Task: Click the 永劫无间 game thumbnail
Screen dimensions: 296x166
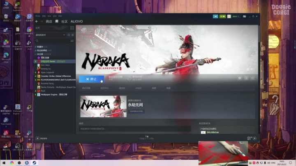Action: 104,106
